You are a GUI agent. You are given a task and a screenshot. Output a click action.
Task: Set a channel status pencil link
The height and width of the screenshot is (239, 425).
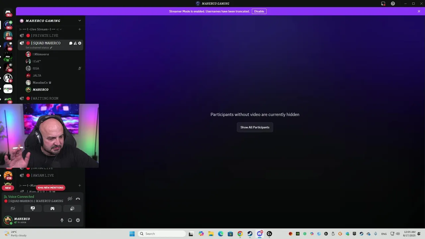click(39, 47)
